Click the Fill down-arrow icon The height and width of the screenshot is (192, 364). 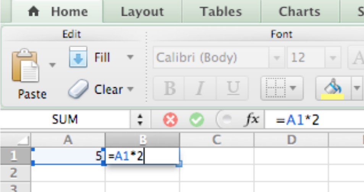pyautogui.click(x=78, y=57)
